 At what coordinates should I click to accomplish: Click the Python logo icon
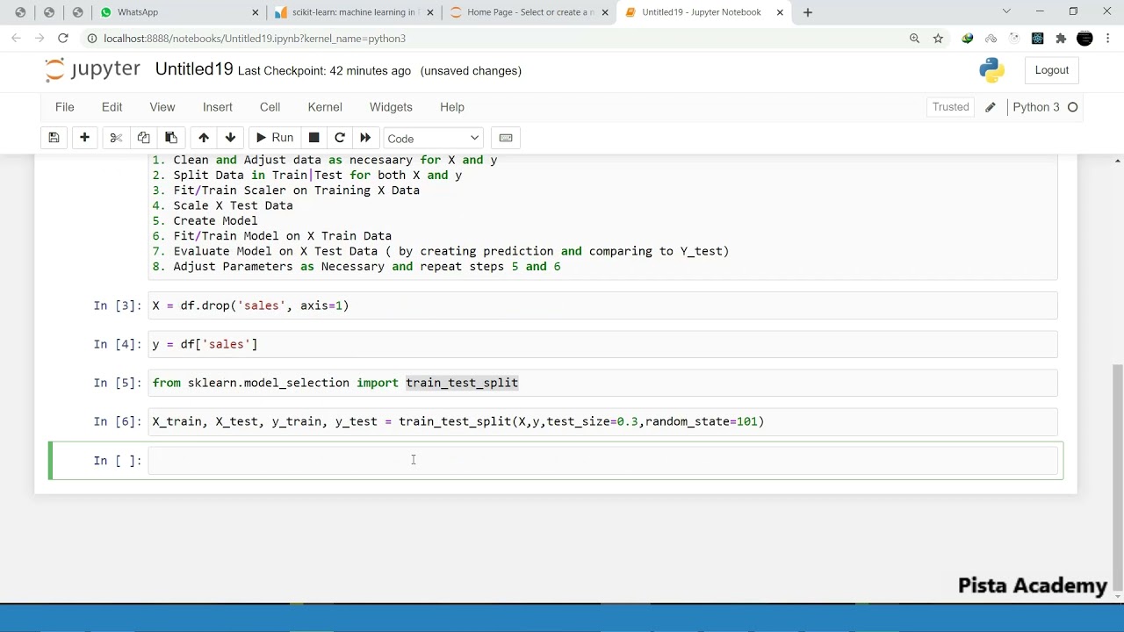(991, 70)
